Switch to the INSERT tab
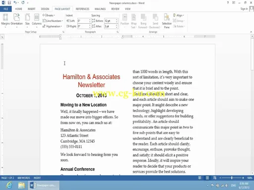 (x=31, y=9)
